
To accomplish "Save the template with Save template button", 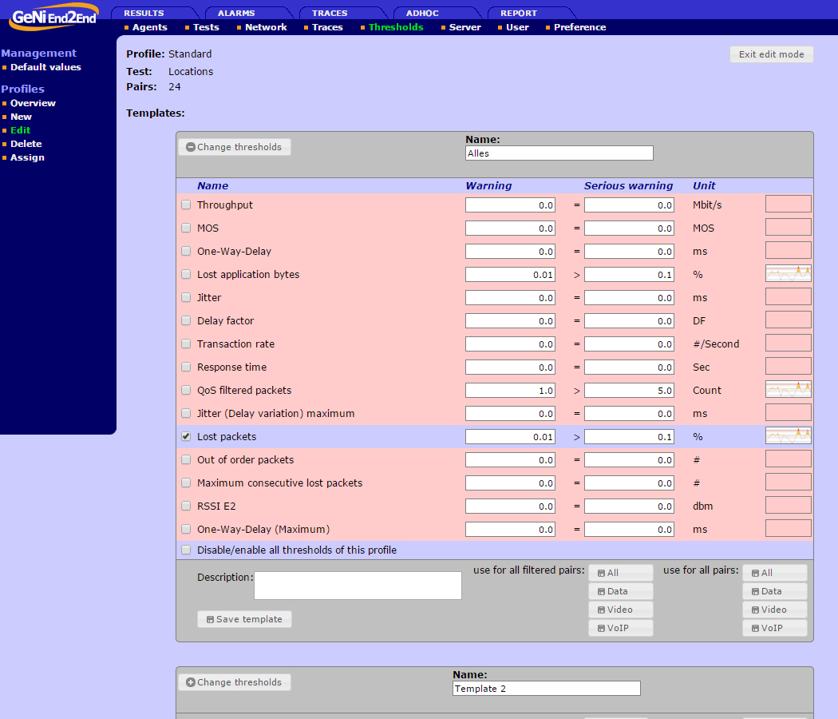I will tap(244, 619).
